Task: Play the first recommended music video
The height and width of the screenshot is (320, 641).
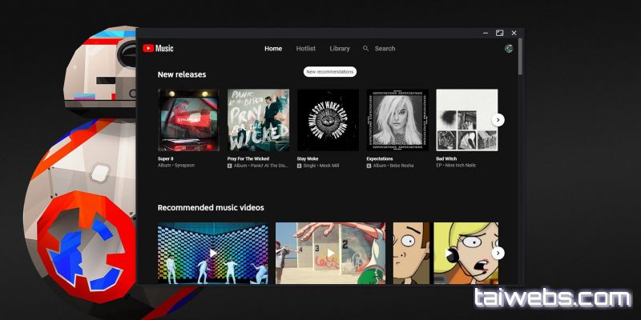Action: [x=213, y=253]
